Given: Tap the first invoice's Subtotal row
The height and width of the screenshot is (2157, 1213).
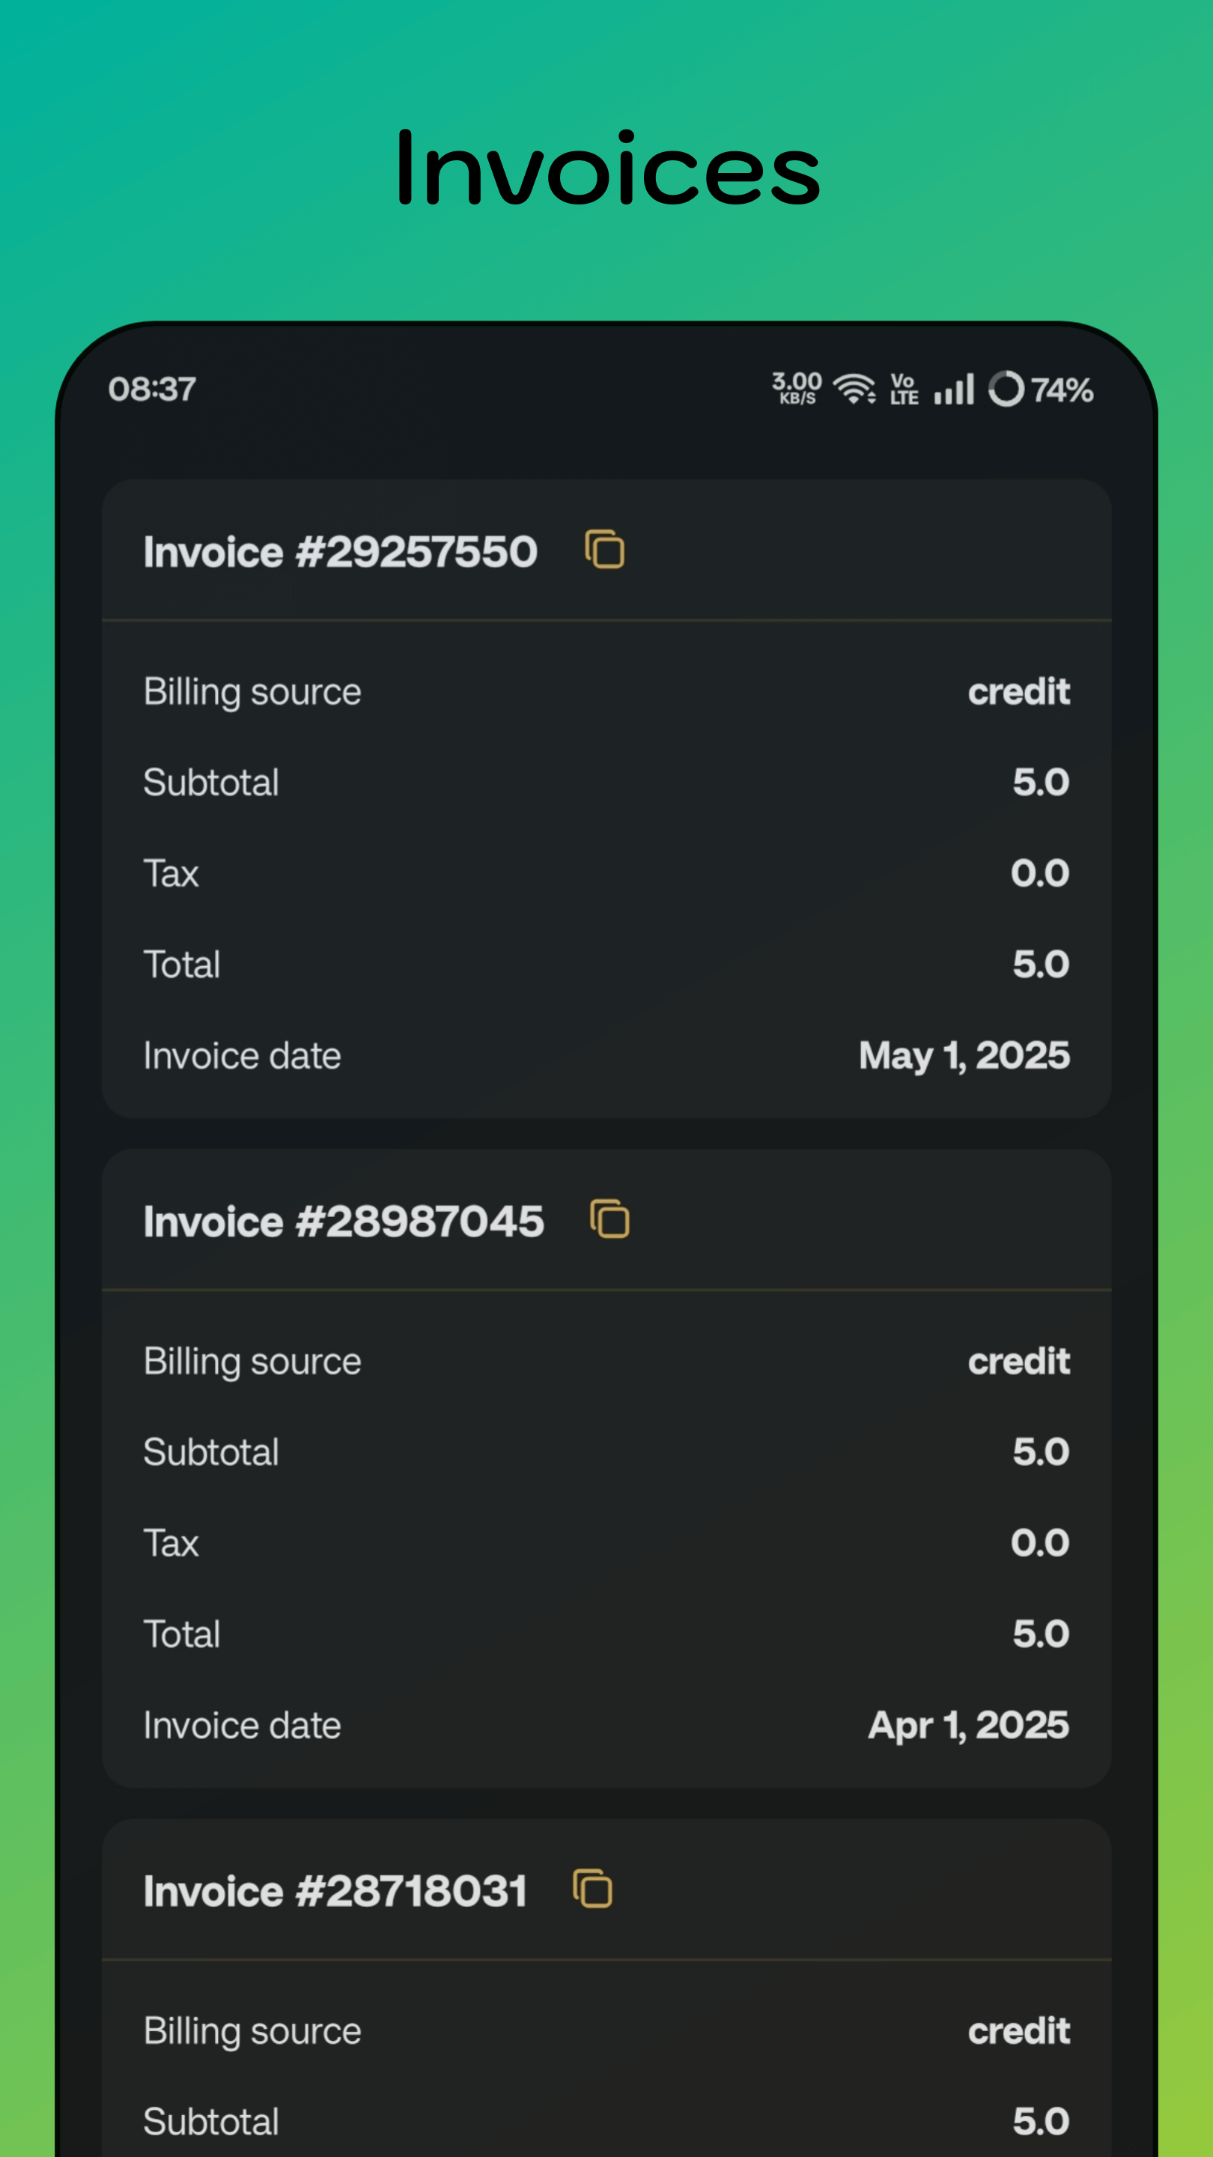Looking at the screenshot, I should pos(606,782).
